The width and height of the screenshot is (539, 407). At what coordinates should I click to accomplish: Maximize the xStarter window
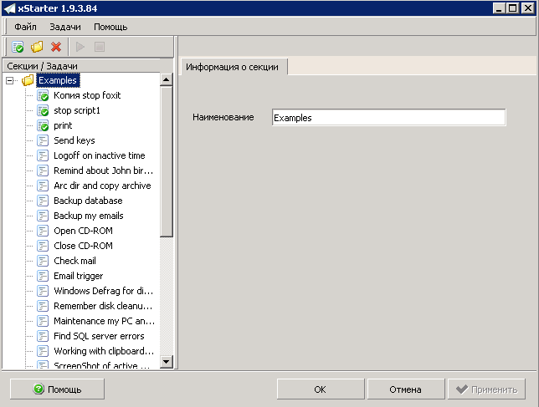[512, 8]
